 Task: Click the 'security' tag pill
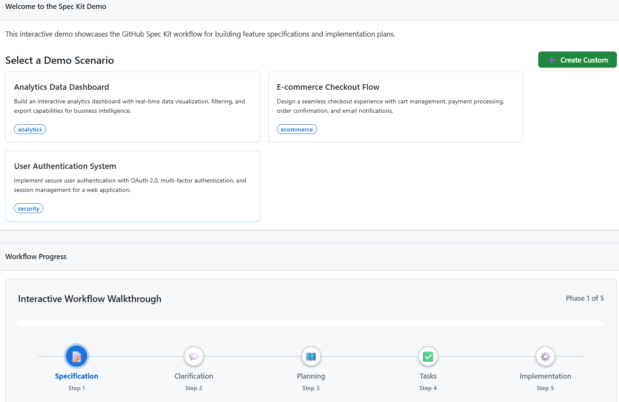(x=28, y=208)
